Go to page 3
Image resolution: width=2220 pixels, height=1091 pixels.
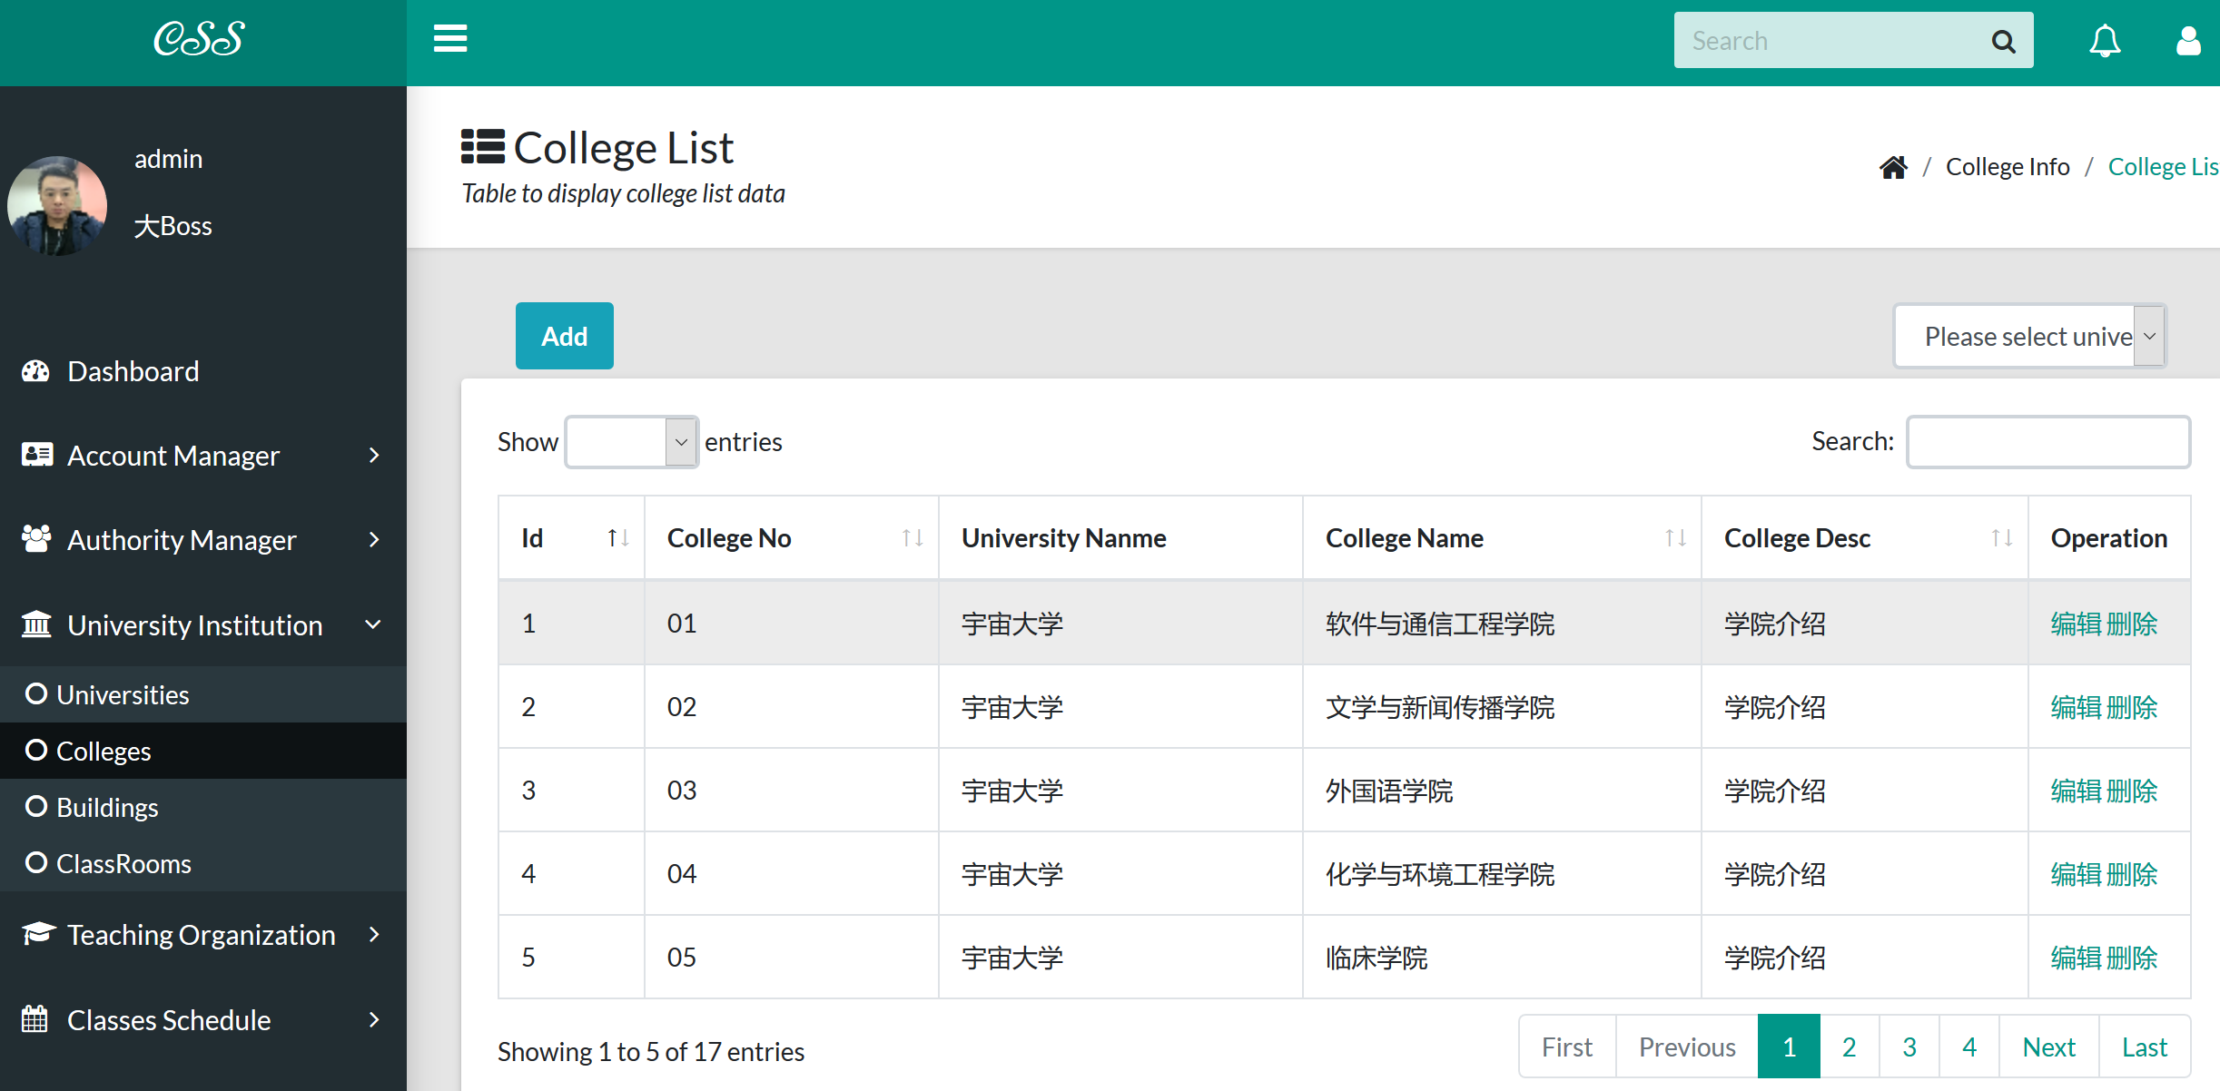click(x=1909, y=1047)
